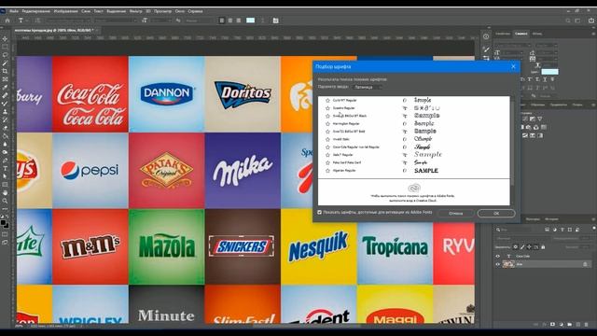Open font family dropdown in options bar
Screen dimensions: 597x336
pos(67,21)
